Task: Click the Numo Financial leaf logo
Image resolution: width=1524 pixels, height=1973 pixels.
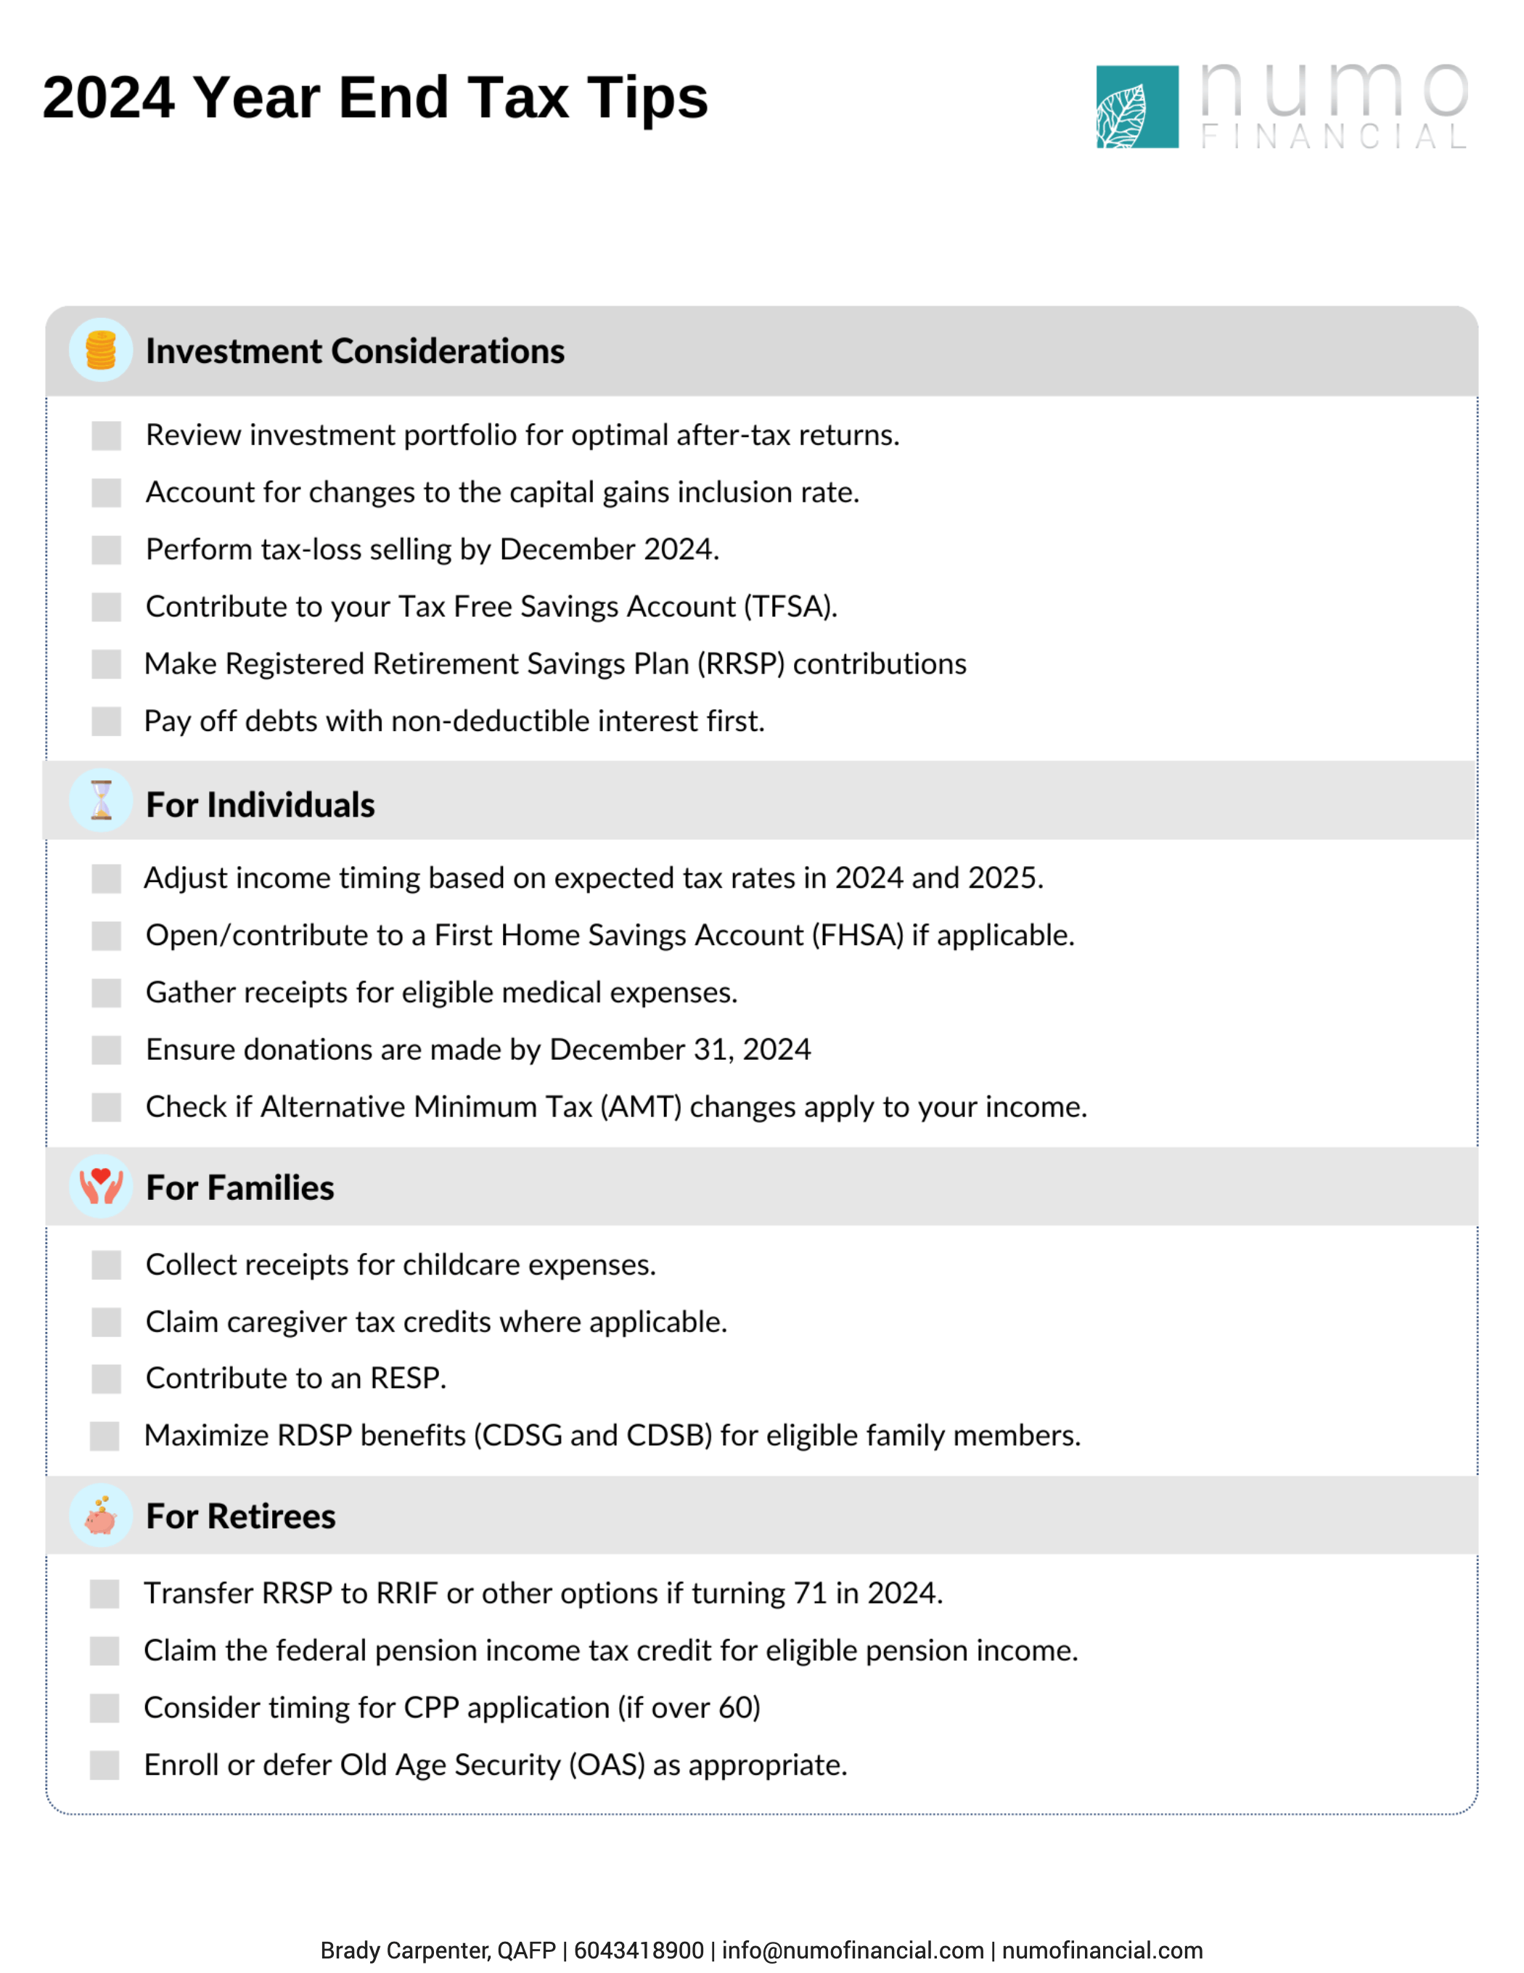Action: [x=1136, y=107]
